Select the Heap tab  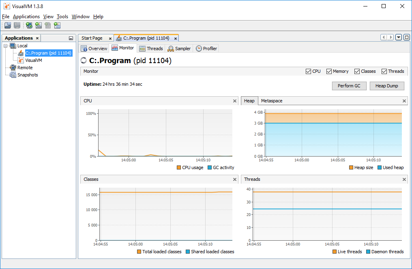[249, 101]
